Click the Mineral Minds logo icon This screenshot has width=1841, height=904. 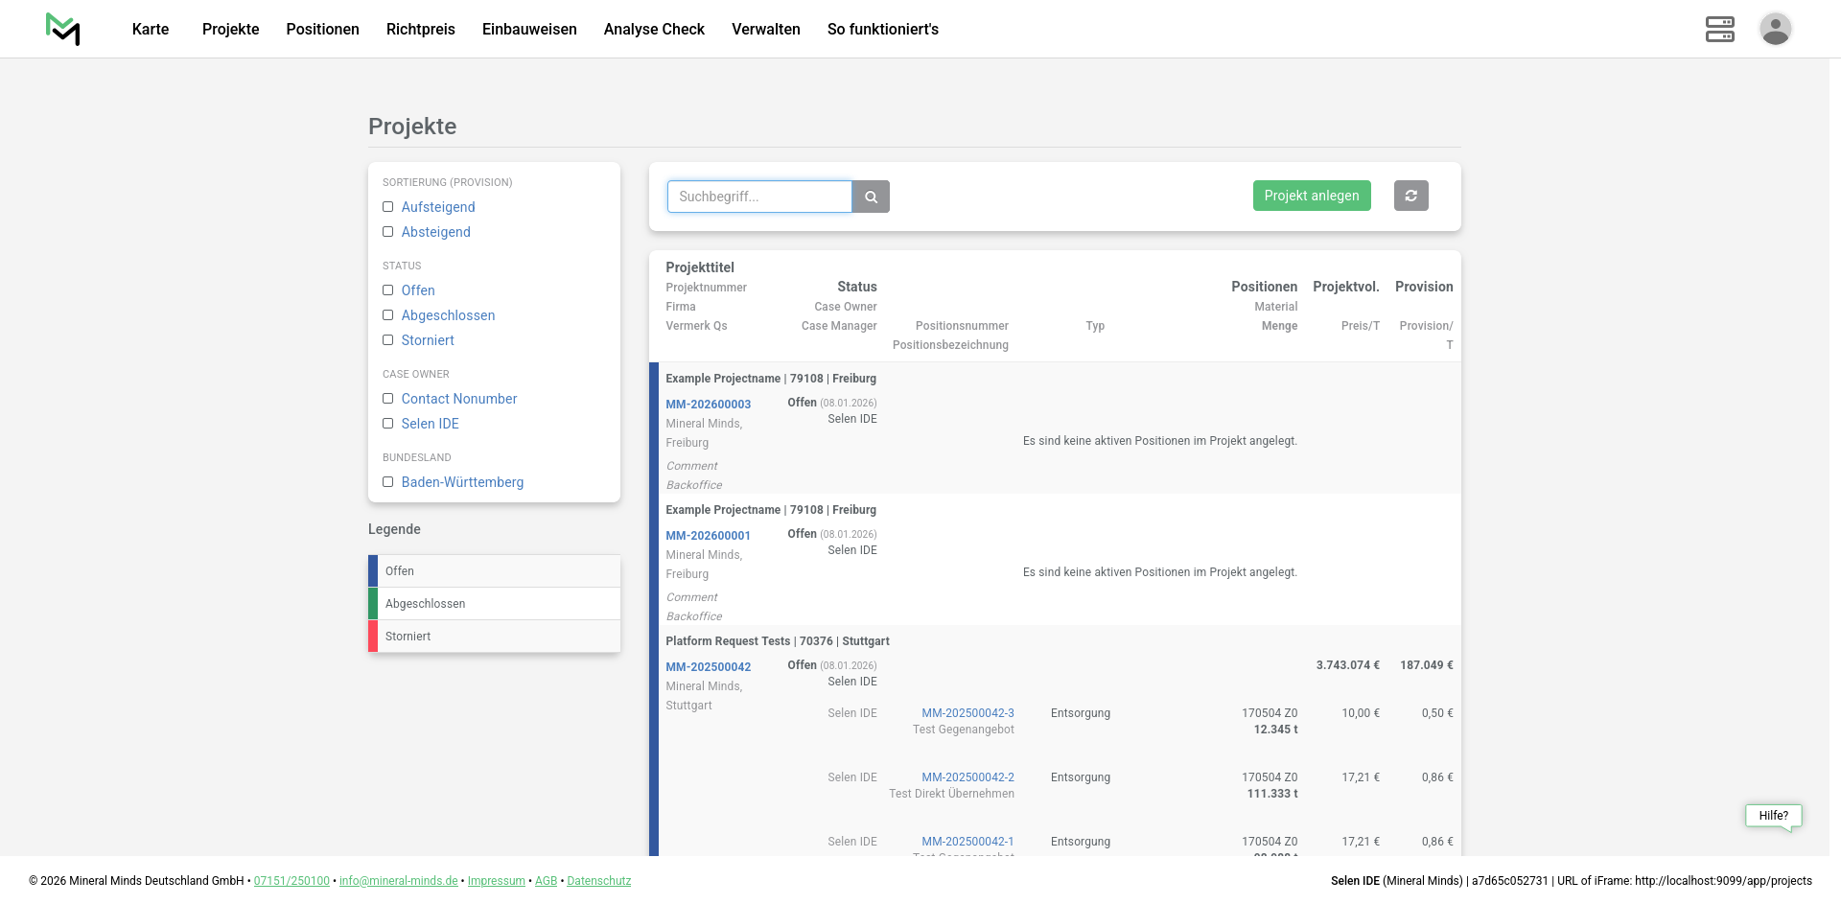click(x=63, y=29)
